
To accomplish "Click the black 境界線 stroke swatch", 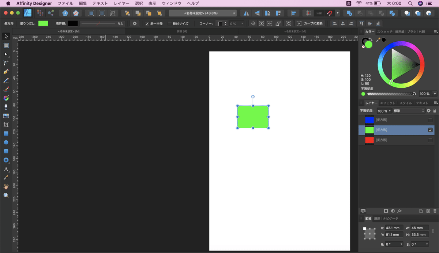I will tap(72, 23).
